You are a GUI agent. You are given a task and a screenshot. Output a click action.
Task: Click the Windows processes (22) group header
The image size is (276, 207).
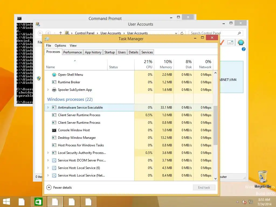pyautogui.click(x=70, y=99)
